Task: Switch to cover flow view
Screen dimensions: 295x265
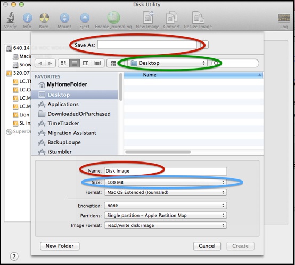Action: click(x=97, y=63)
